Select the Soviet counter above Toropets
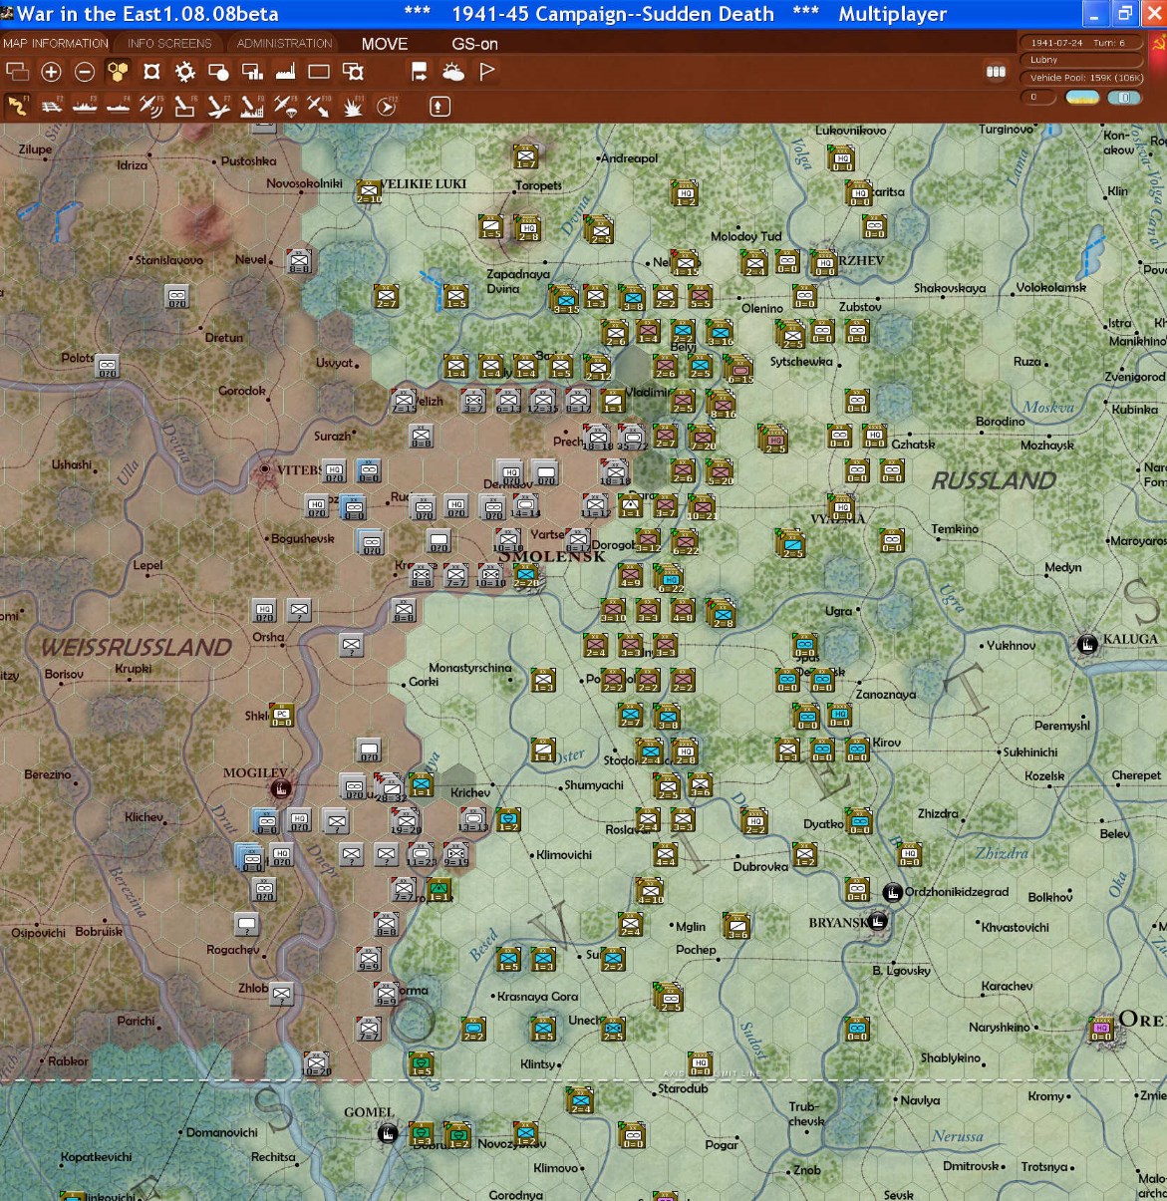This screenshot has width=1167, height=1201. [526, 155]
